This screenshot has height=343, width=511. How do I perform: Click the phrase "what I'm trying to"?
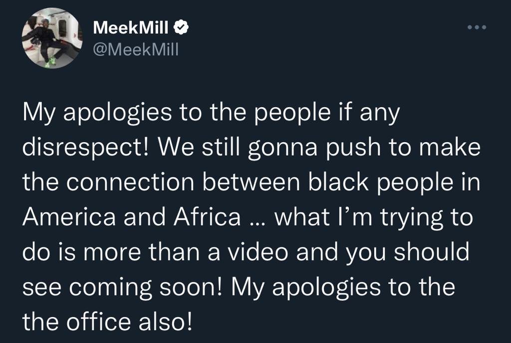tap(373, 218)
